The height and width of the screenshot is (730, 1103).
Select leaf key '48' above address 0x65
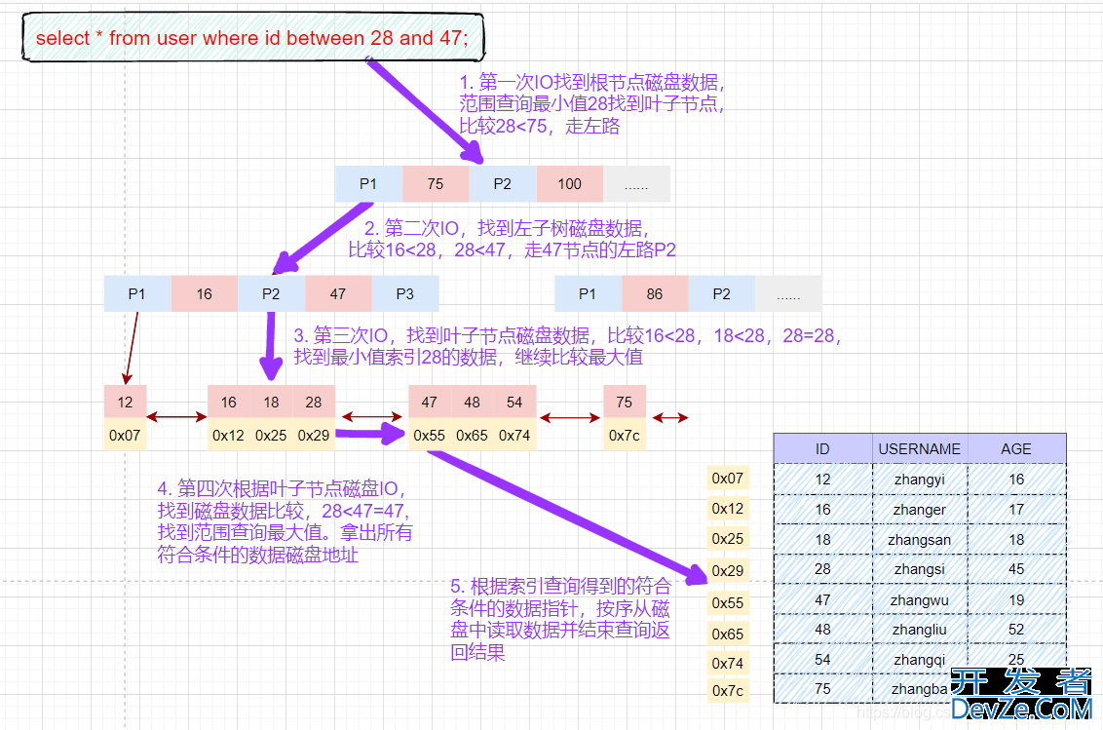click(x=472, y=402)
